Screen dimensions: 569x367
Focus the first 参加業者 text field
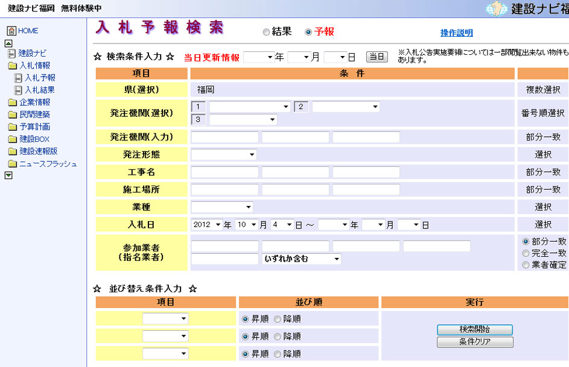point(224,246)
